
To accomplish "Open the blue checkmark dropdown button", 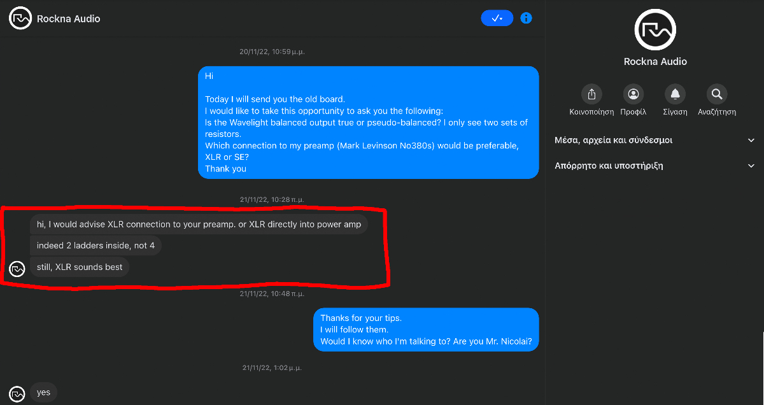I will [497, 18].
